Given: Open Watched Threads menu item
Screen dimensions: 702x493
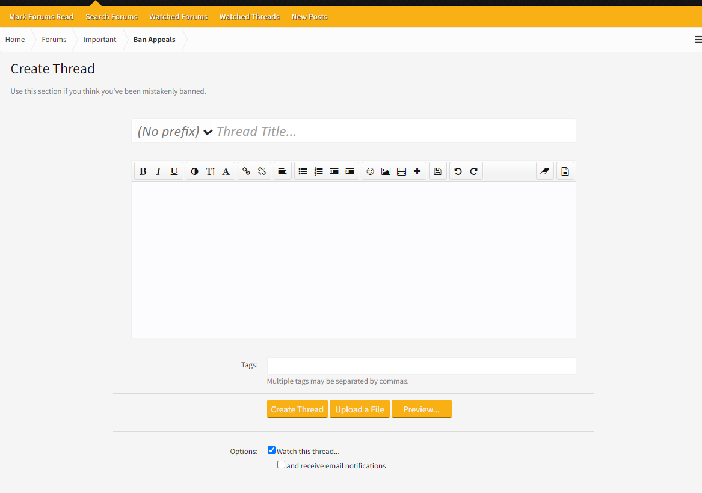Looking at the screenshot, I should (250, 17).
